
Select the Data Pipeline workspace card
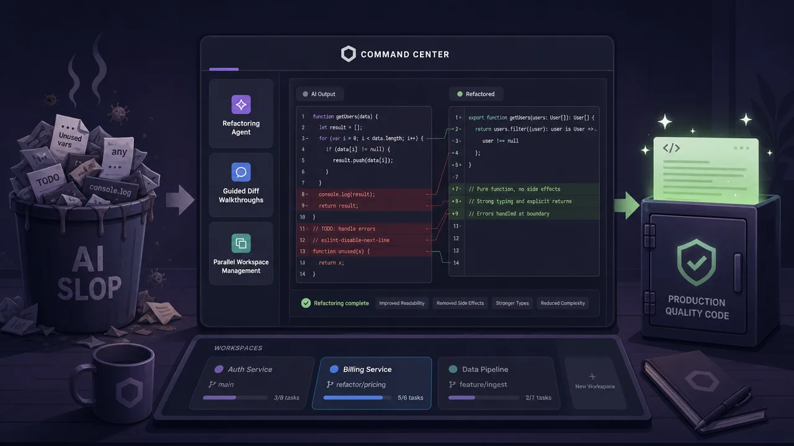(499, 383)
